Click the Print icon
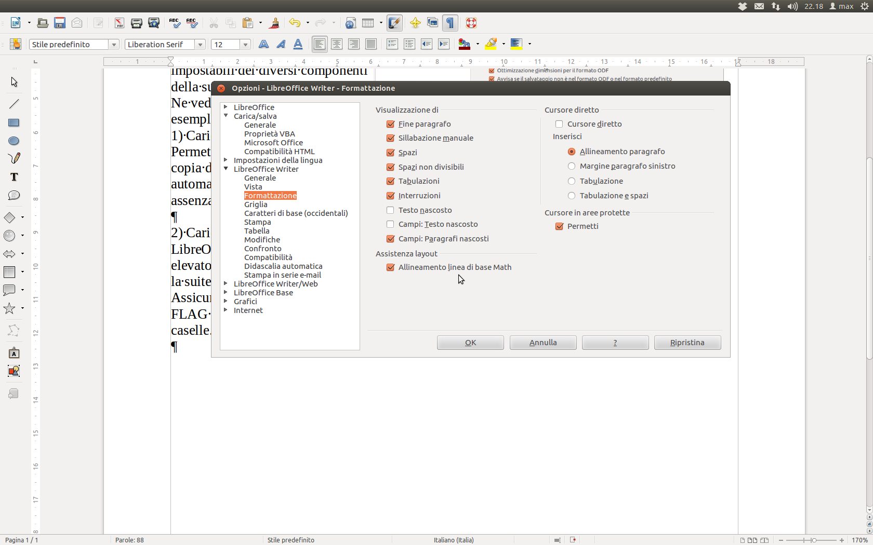 click(x=137, y=23)
